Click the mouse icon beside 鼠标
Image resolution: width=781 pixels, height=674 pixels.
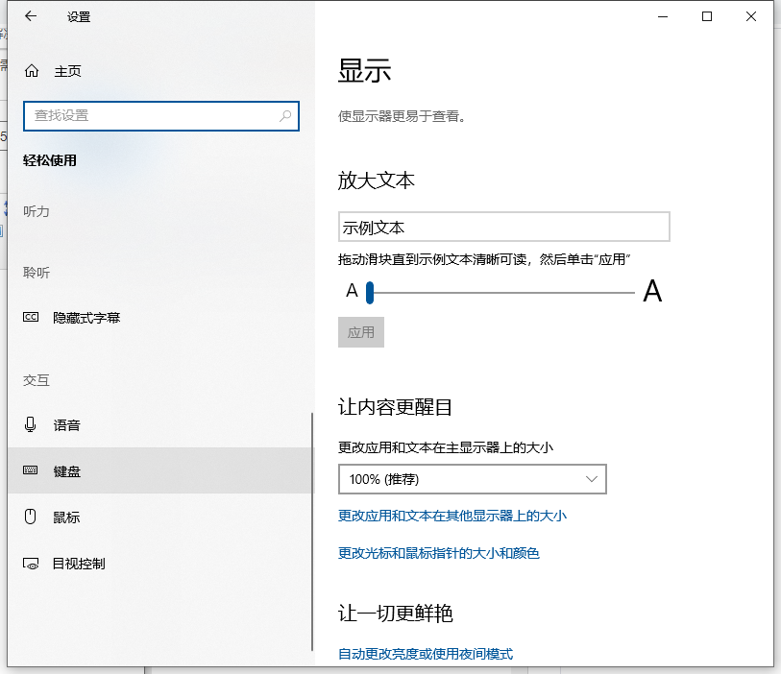pyautogui.click(x=31, y=518)
